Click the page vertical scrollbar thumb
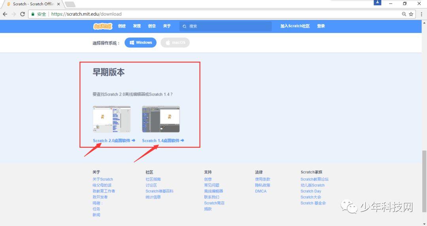The height and width of the screenshot is (226, 427). tap(424, 181)
